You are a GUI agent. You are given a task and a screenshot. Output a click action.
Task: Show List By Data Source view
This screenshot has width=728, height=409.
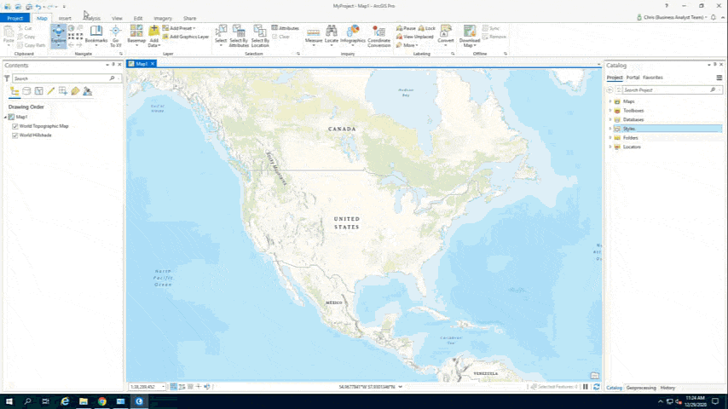pos(26,91)
